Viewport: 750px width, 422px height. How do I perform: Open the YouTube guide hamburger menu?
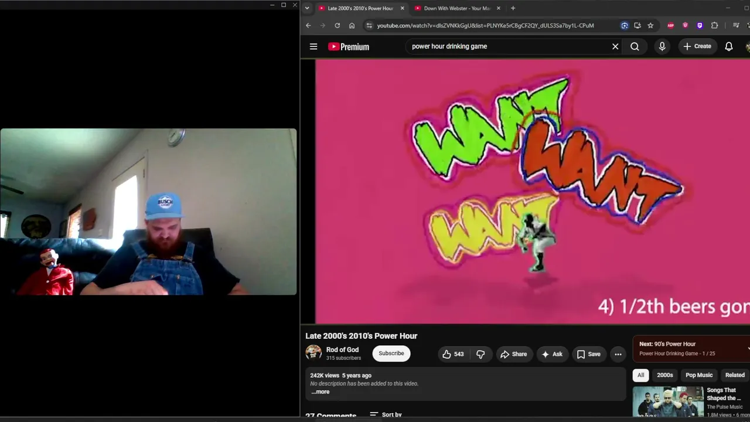tap(313, 47)
